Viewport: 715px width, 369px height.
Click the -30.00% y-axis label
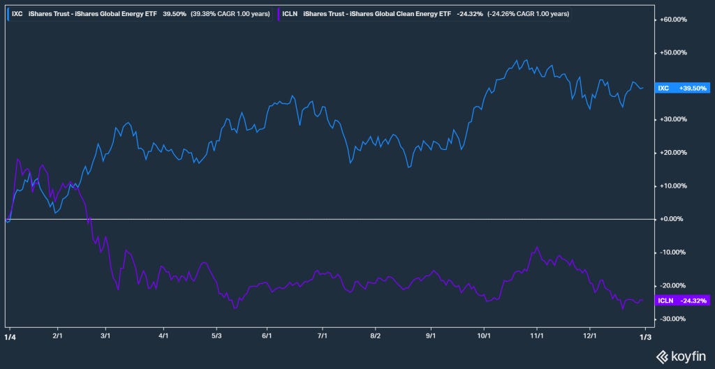click(x=674, y=319)
